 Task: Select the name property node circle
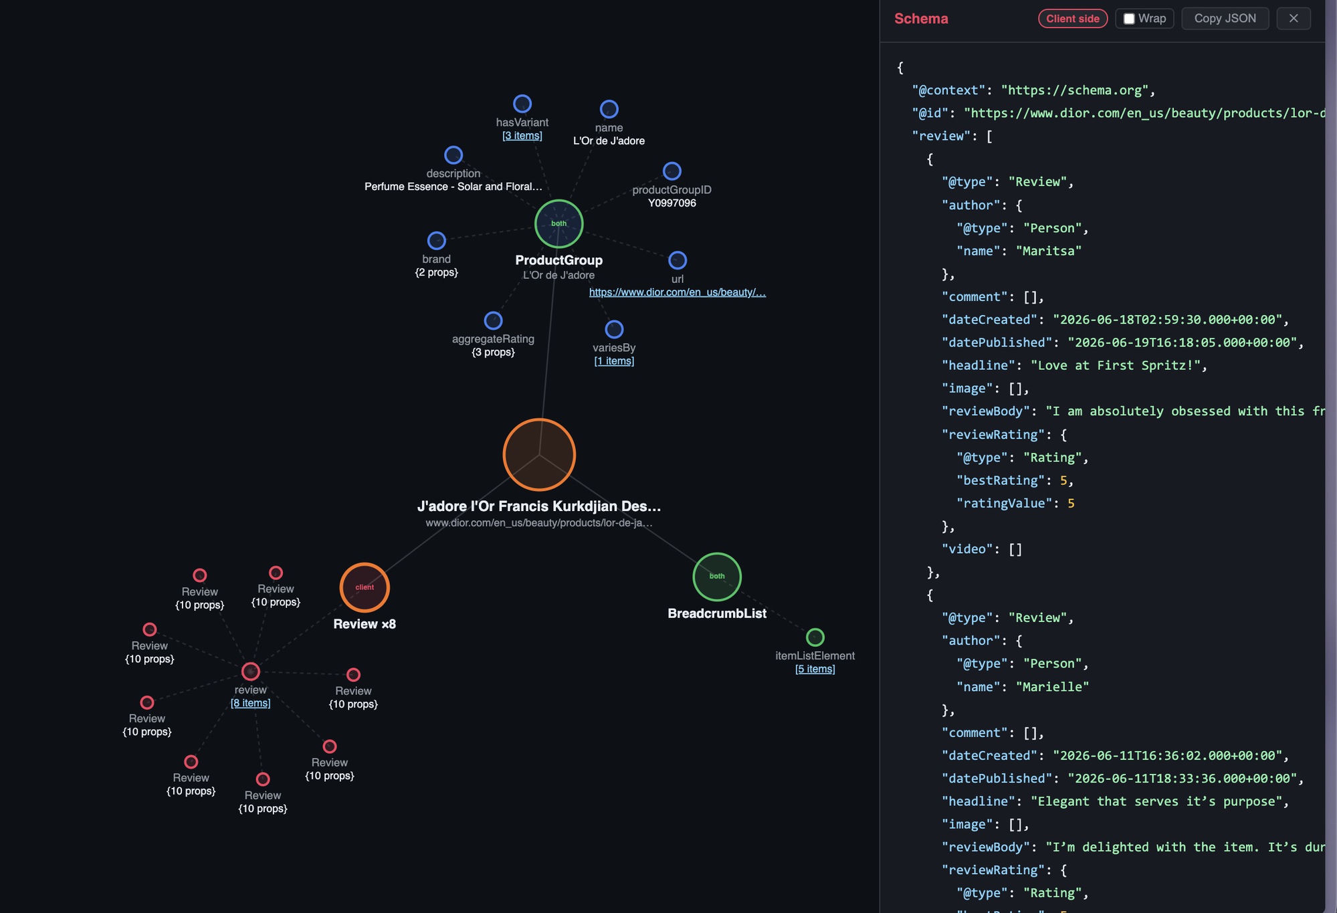pos(609,108)
